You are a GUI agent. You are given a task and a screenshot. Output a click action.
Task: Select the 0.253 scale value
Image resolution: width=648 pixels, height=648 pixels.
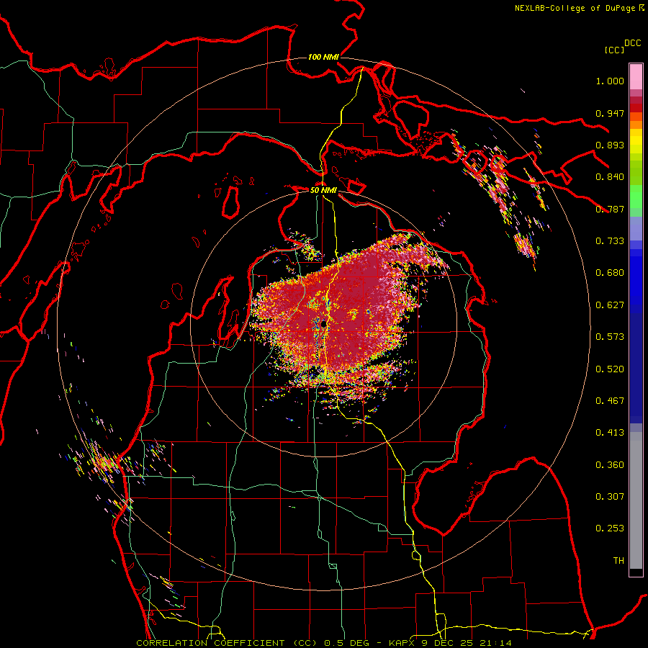pyautogui.click(x=610, y=528)
